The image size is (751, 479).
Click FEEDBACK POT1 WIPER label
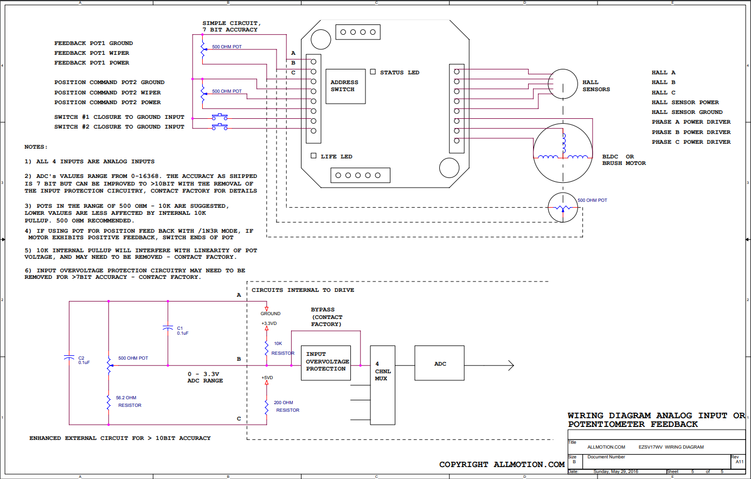tap(92, 53)
